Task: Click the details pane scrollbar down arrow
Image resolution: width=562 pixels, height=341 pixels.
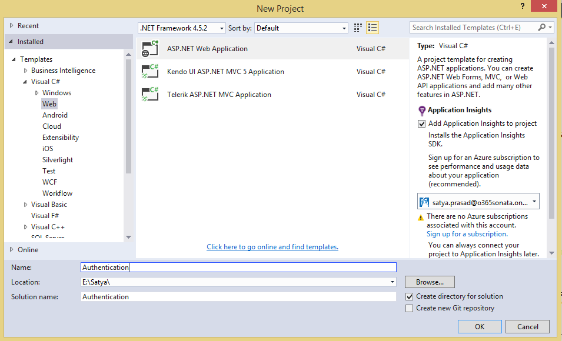Action: click(551, 253)
